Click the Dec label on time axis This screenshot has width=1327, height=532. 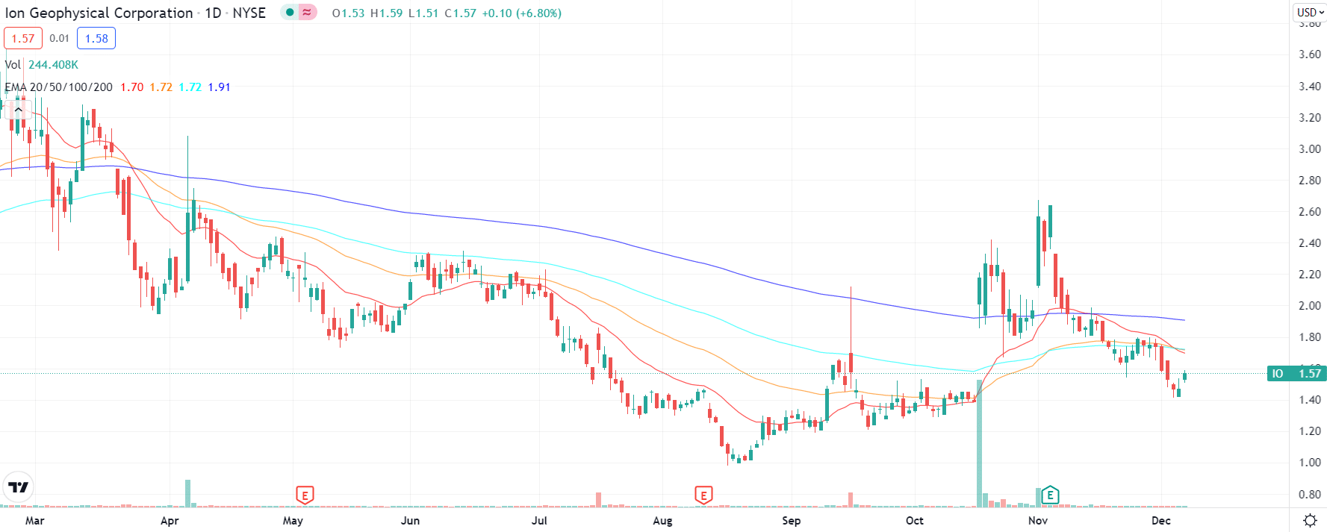click(x=1161, y=521)
